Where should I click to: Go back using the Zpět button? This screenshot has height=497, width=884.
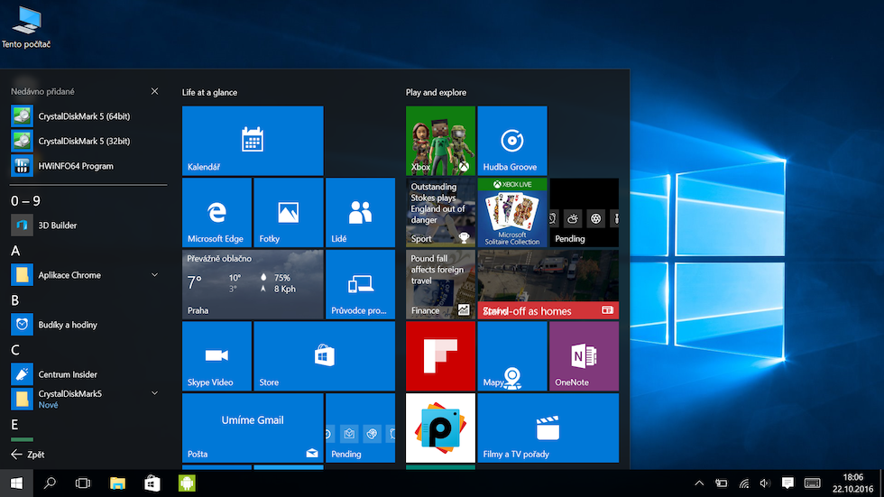28,455
